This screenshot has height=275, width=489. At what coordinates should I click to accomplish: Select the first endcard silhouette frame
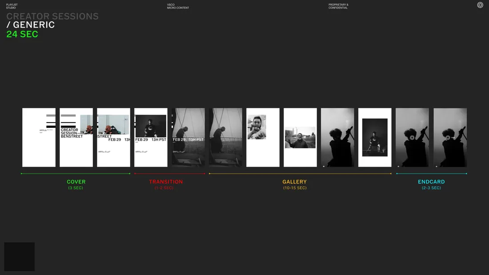click(412, 138)
